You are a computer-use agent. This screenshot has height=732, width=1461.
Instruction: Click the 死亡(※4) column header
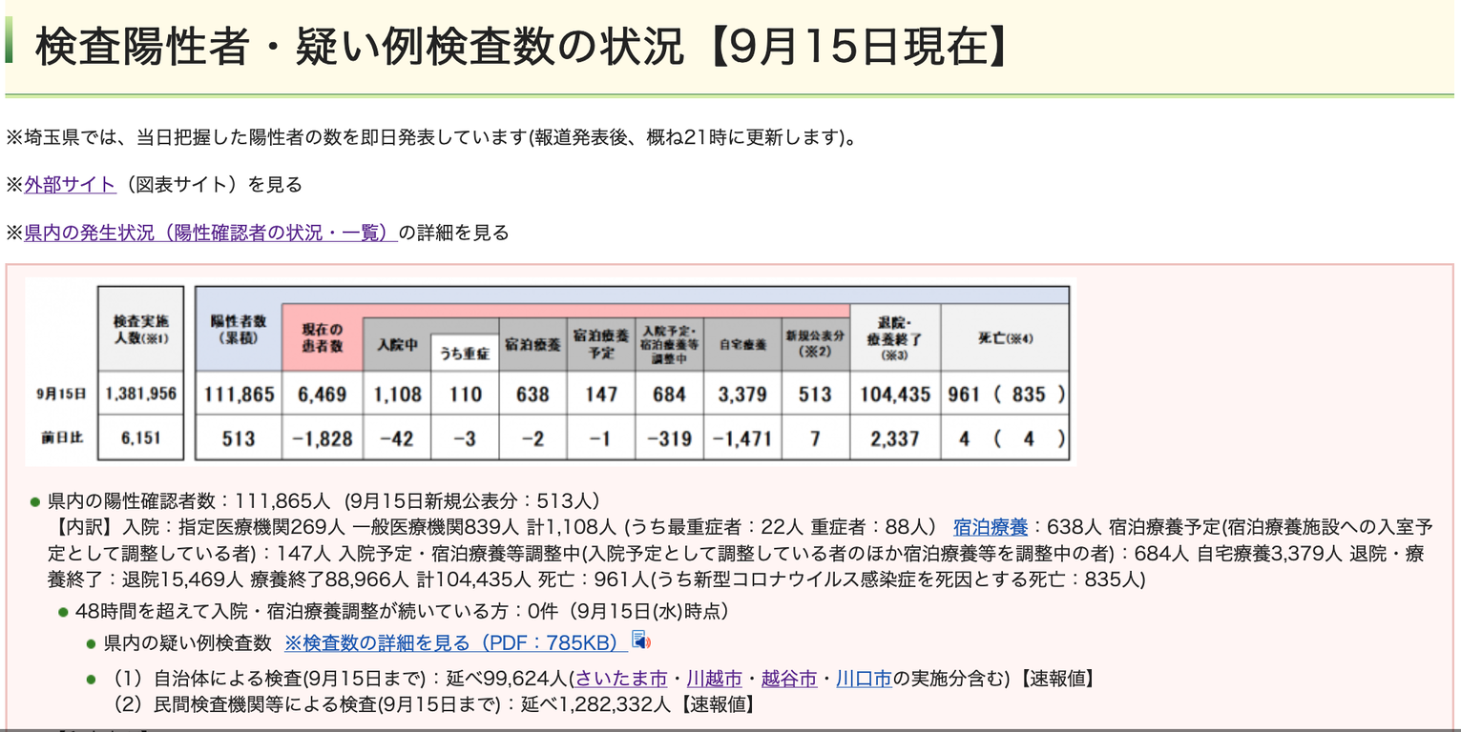point(1005,338)
